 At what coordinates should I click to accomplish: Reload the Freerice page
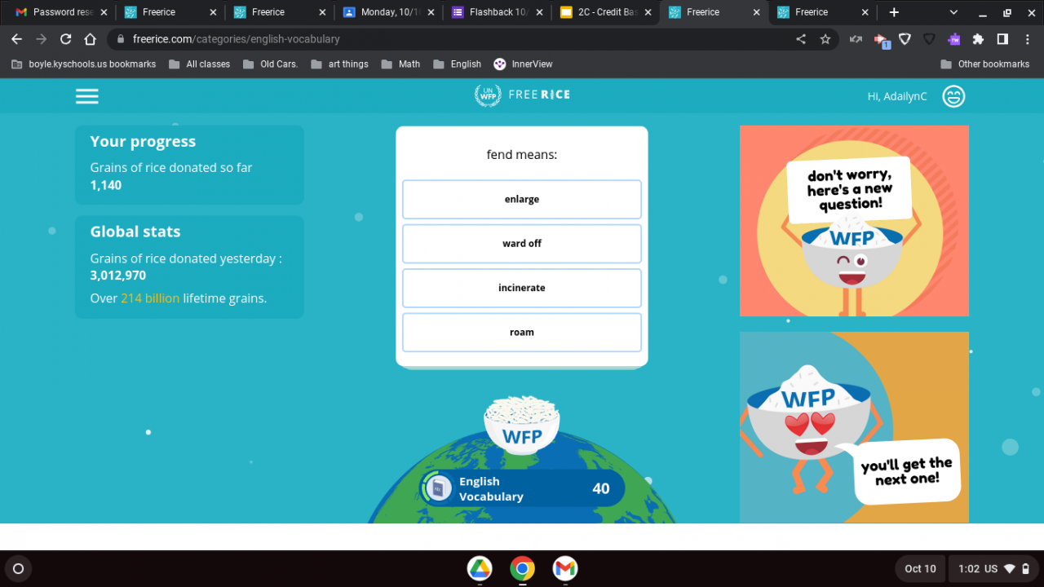tap(65, 39)
